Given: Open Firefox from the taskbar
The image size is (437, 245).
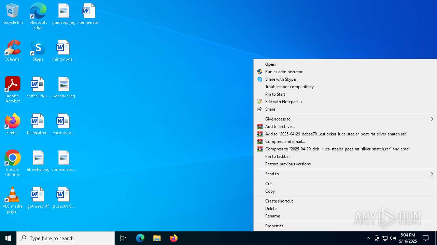Looking at the screenshot, I should point(174,238).
